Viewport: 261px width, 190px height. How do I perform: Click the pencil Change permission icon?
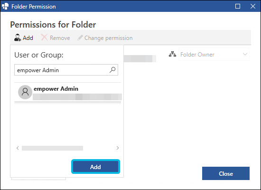(x=80, y=38)
